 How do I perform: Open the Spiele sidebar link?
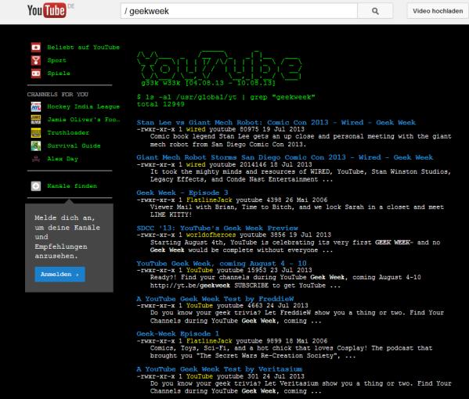[x=59, y=74]
